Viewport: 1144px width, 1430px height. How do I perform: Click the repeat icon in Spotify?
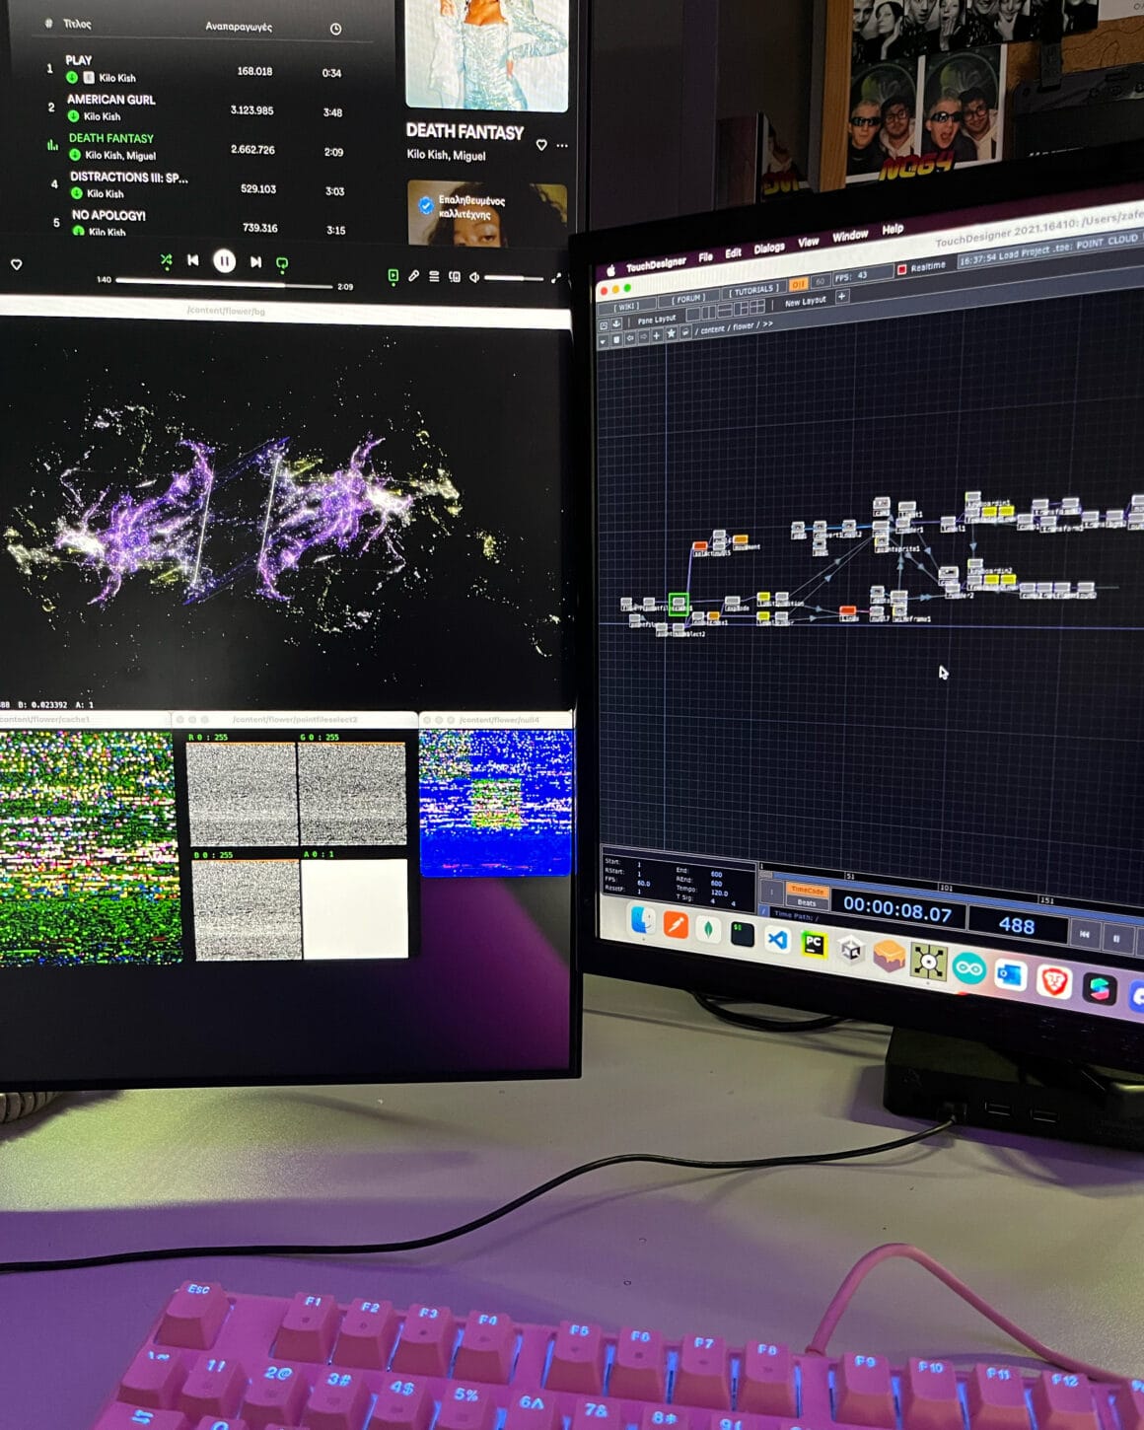coord(281,262)
